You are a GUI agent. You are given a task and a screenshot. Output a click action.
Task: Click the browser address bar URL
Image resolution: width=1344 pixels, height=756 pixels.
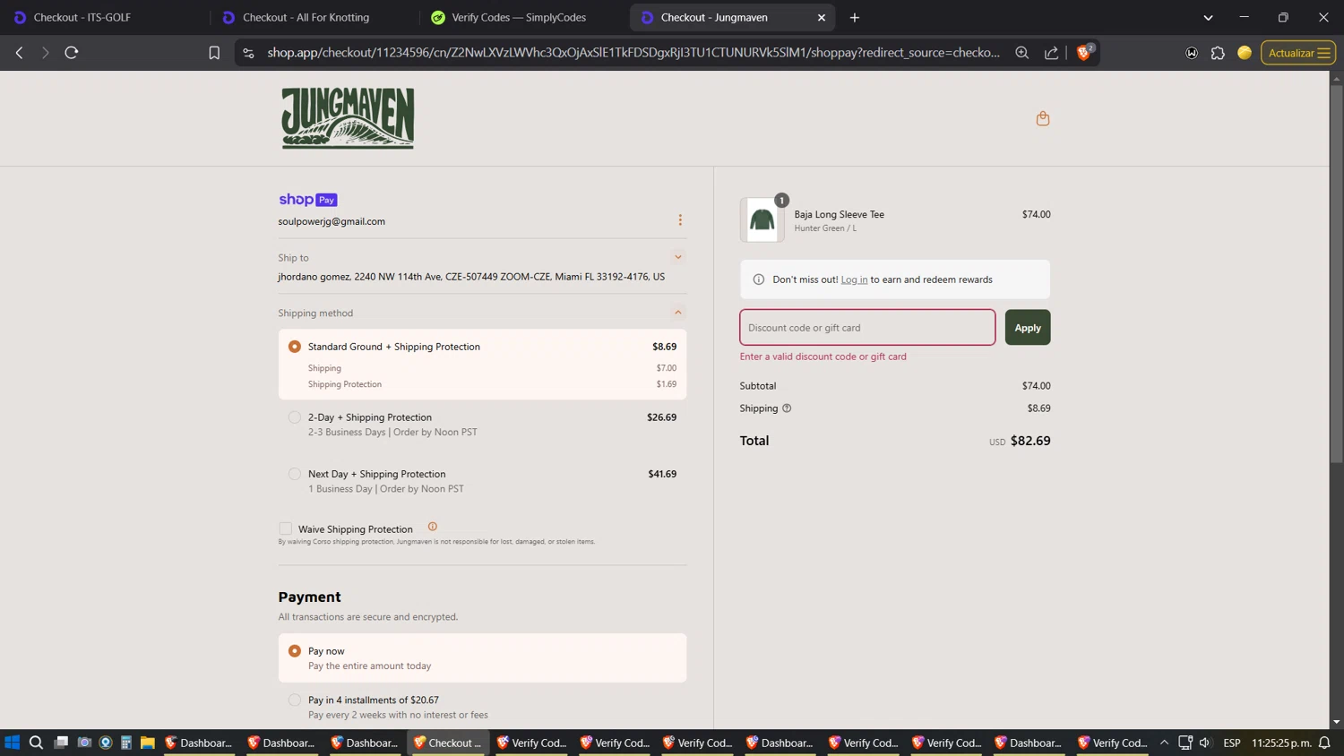633,53
